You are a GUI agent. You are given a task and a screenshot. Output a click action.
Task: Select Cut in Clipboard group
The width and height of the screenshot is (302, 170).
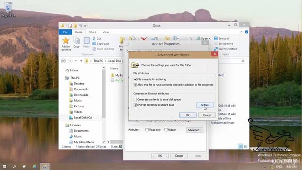(x=97, y=38)
